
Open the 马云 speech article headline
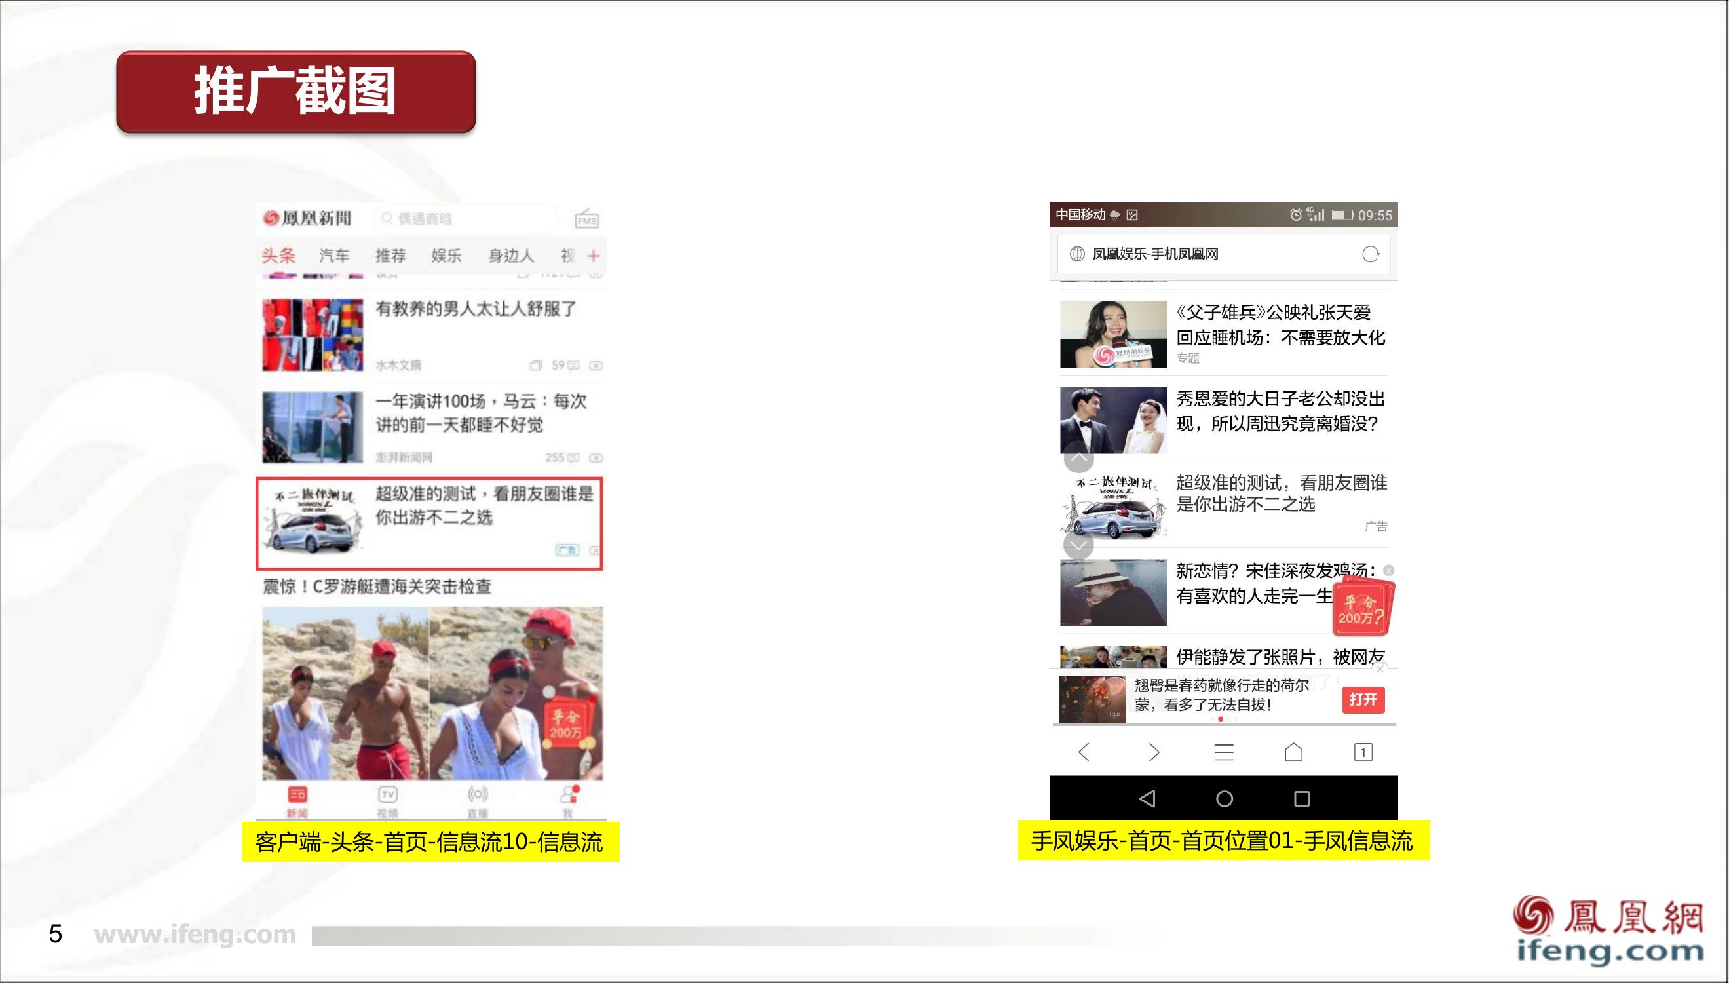click(x=480, y=413)
